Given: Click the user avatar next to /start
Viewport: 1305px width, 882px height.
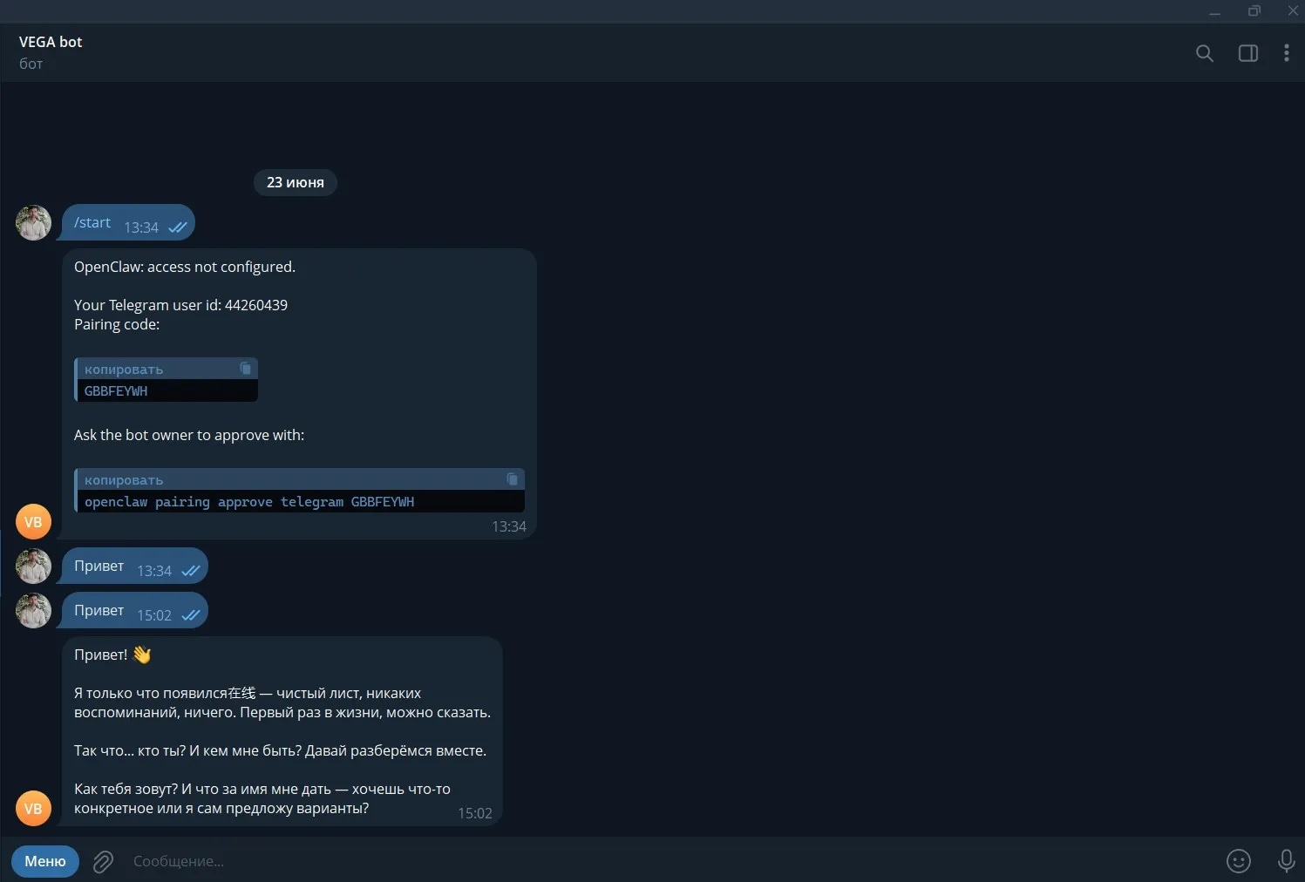Looking at the screenshot, I should pyautogui.click(x=33, y=222).
